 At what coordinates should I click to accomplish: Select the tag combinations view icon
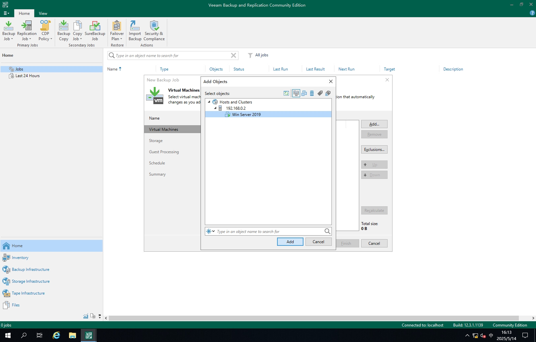[328, 94]
